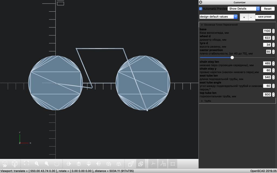Click the save preset button
The width and height of the screenshot is (277, 173).
(265, 17)
